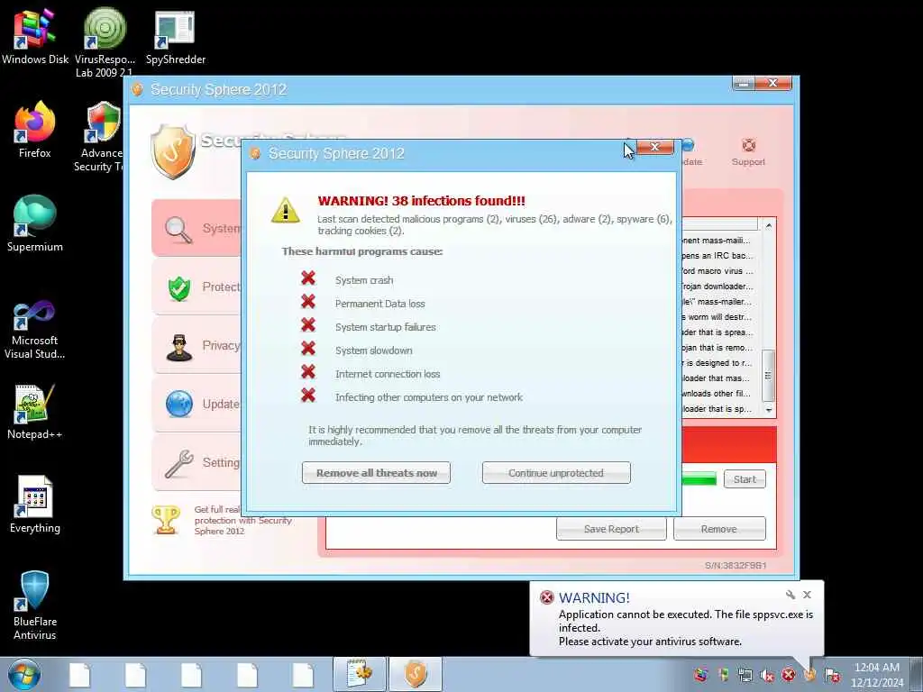Click Remove all threats now button
This screenshot has width=923, height=692.
coord(376,473)
